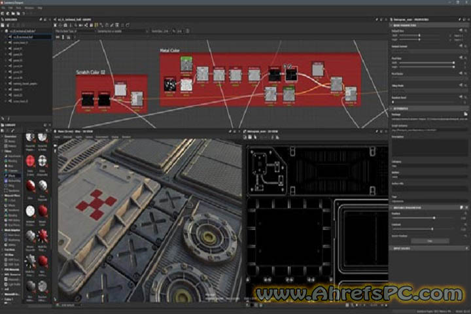Select the red spiky sphere thumbnail in Library
471x314 pixels.
coord(43,236)
